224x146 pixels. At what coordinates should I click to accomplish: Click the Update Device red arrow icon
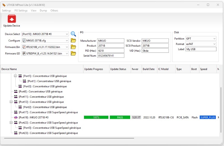[x=11, y=19]
